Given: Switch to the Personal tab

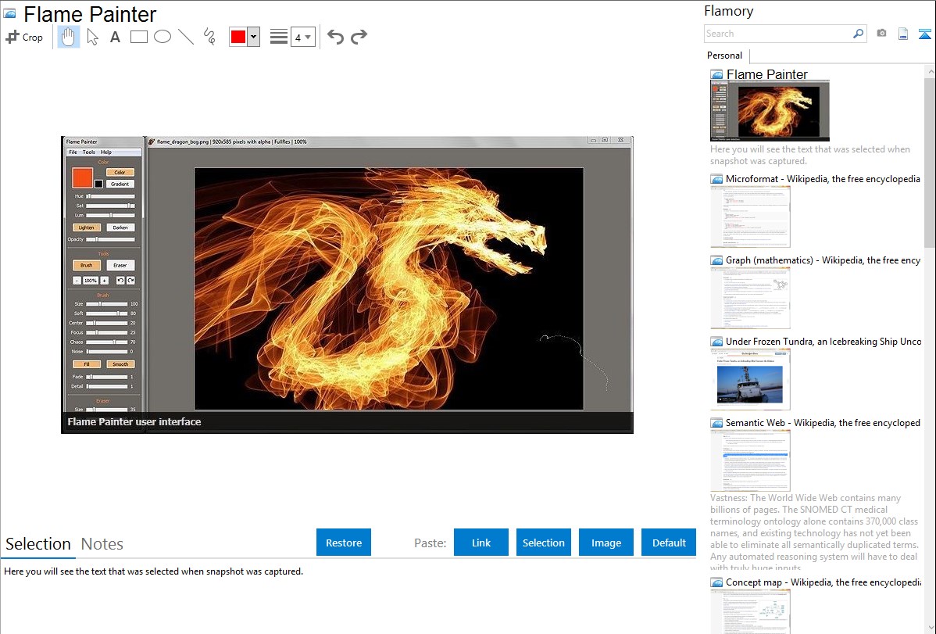Looking at the screenshot, I should (x=725, y=56).
